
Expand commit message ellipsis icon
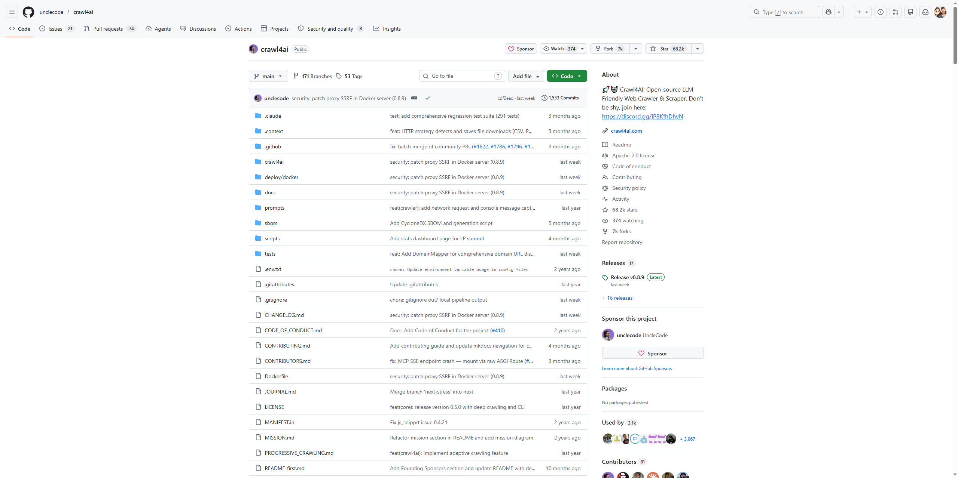pos(414,98)
